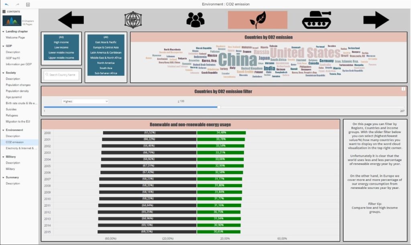Select the Environment leaf icon
The width and height of the screenshot is (411, 245).
pyautogui.click(x=257, y=20)
